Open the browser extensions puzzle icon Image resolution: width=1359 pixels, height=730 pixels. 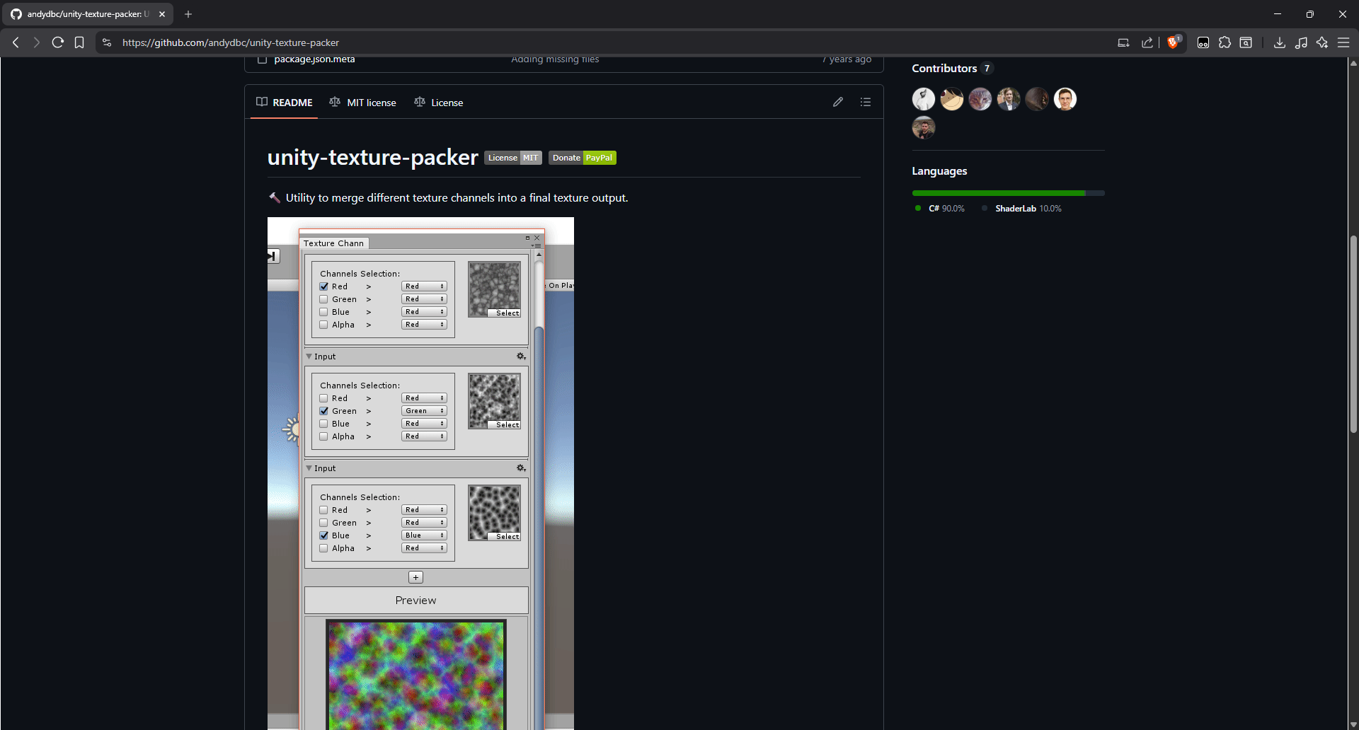pos(1225,42)
